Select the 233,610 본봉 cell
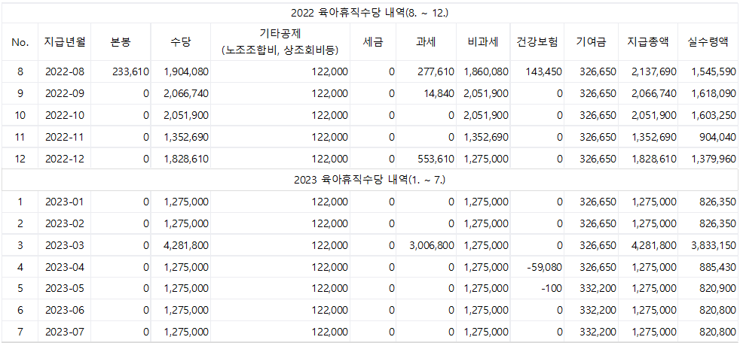 tap(121, 72)
